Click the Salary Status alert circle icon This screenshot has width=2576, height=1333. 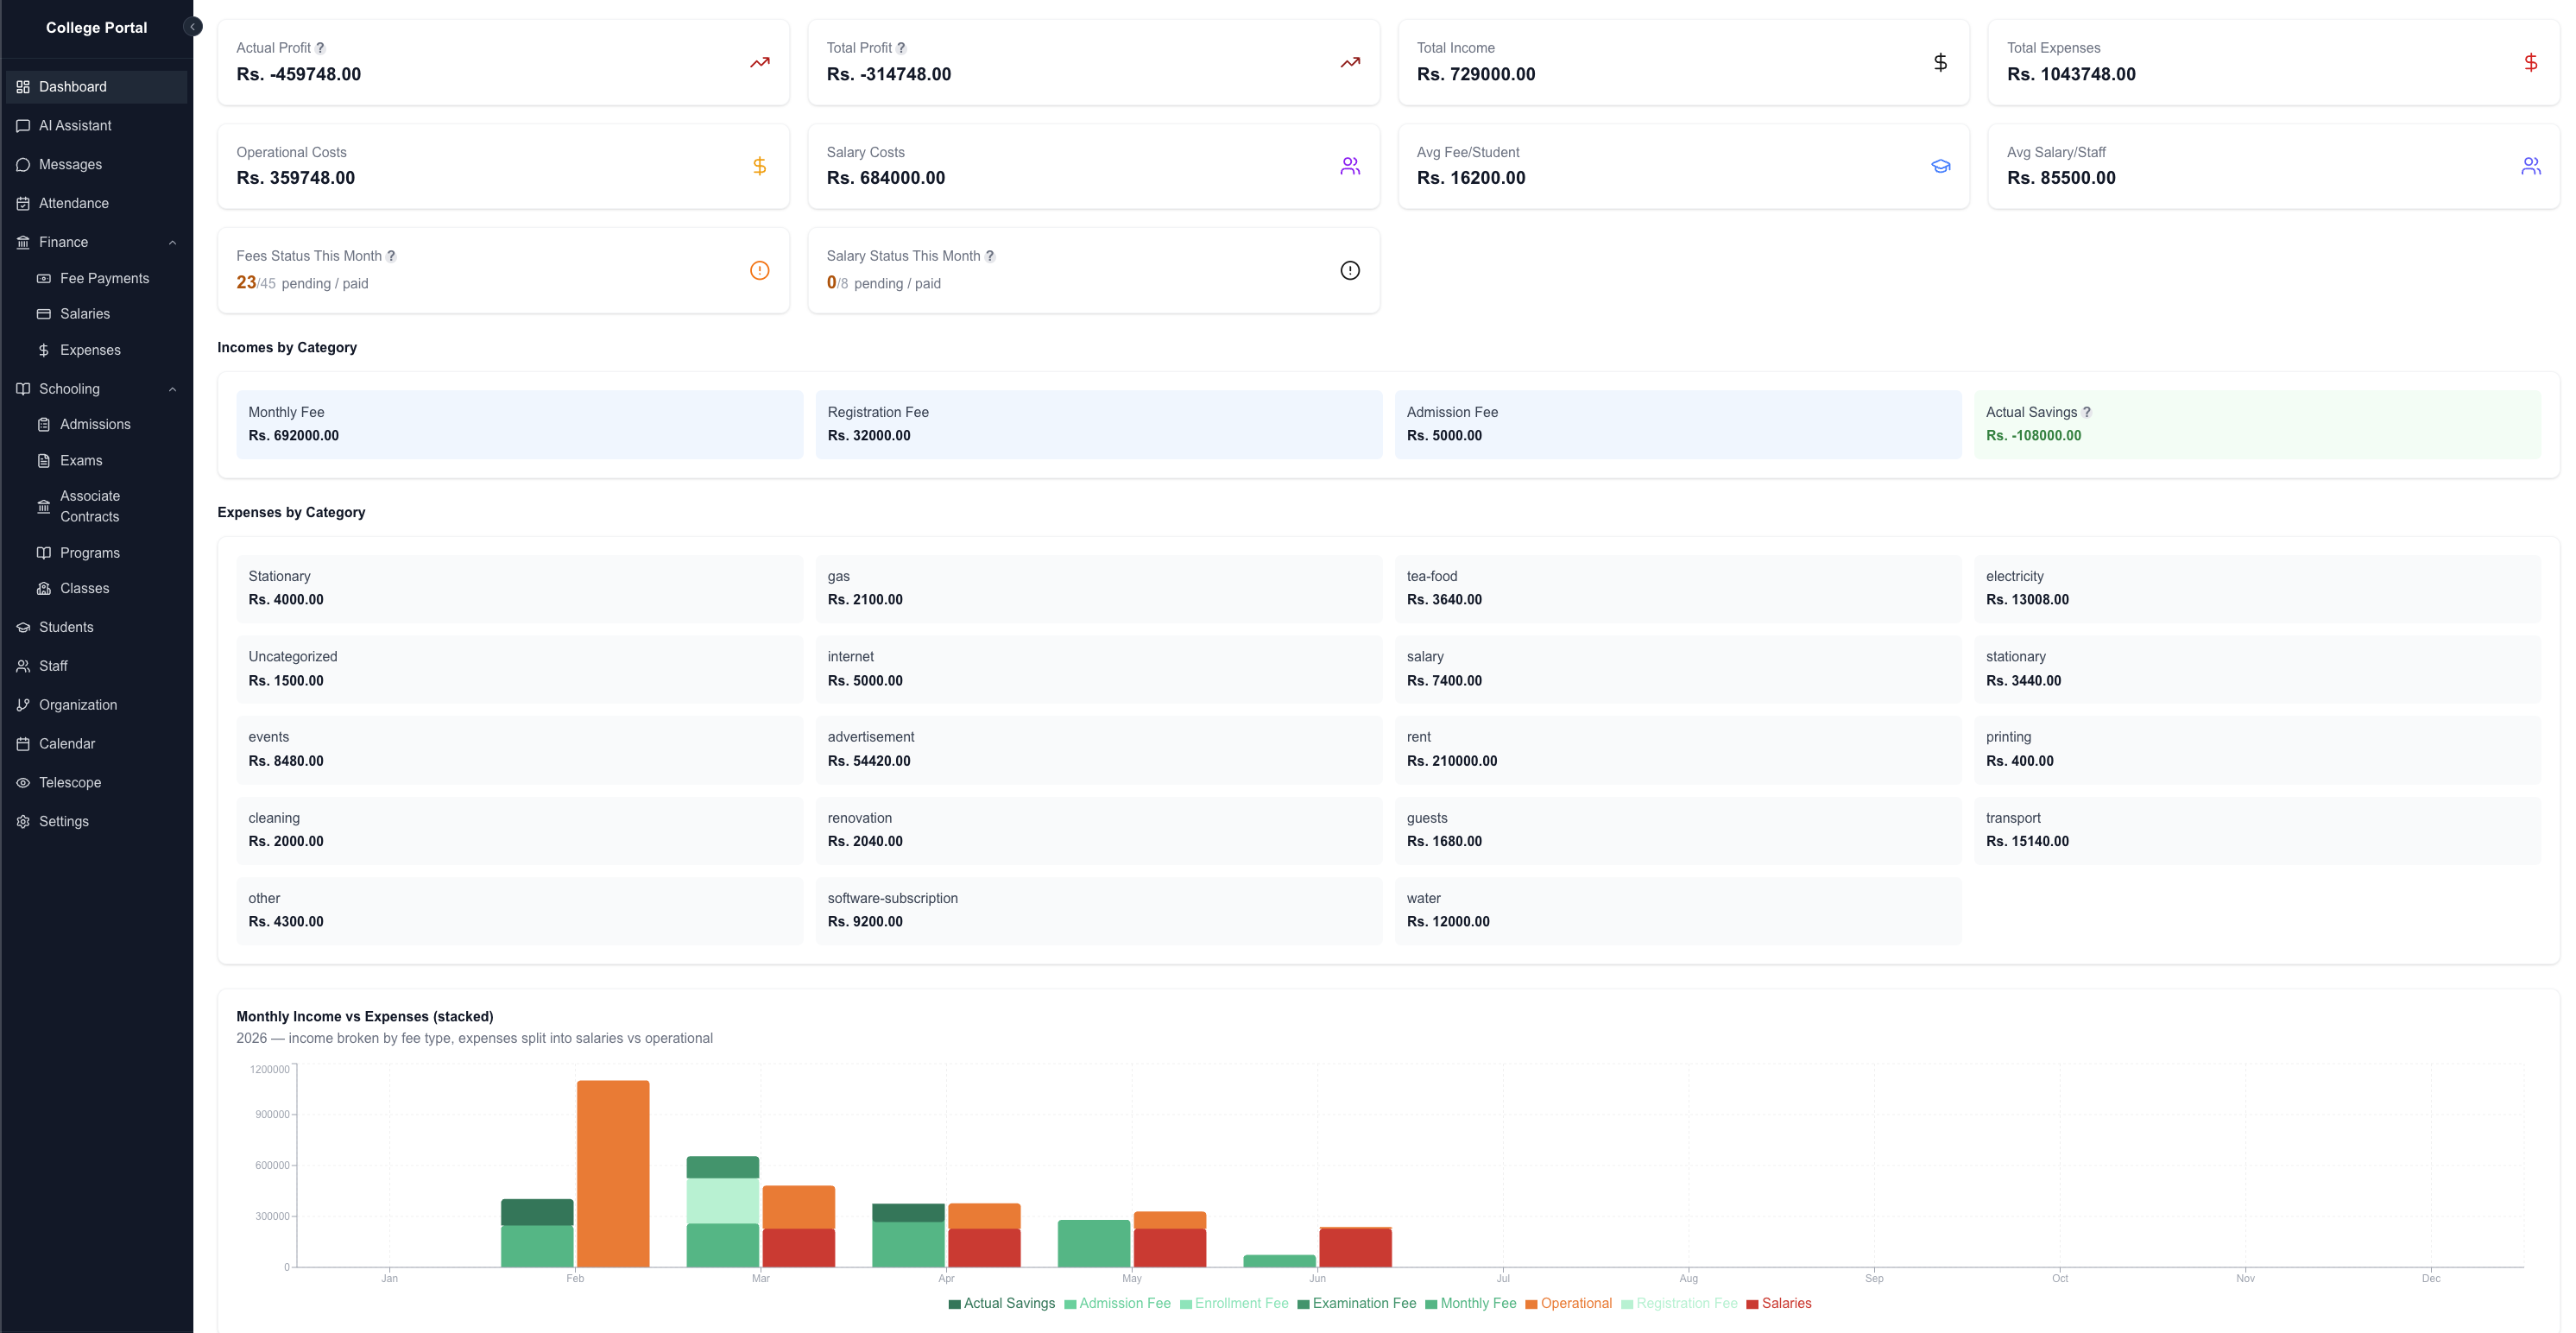pyautogui.click(x=1350, y=270)
